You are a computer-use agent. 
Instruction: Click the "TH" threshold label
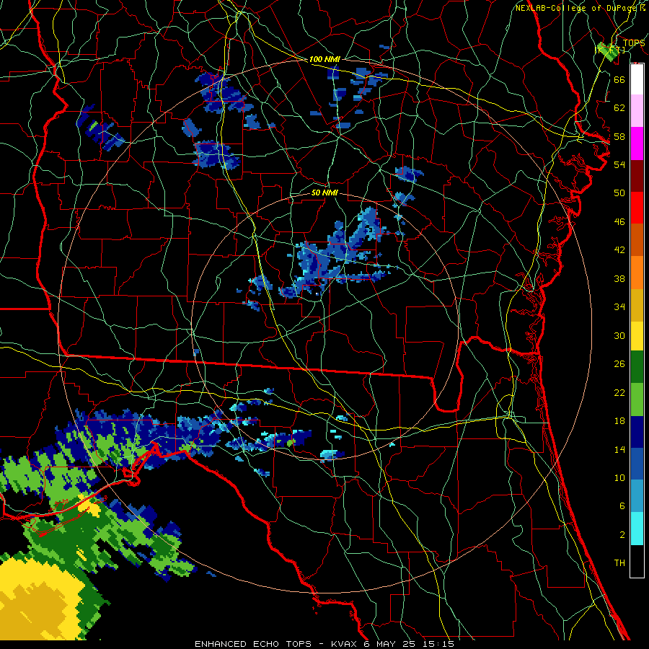click(619, 563)
